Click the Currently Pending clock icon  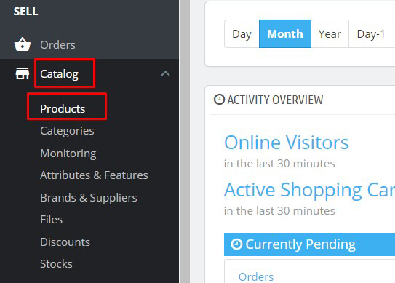(236, 244)
